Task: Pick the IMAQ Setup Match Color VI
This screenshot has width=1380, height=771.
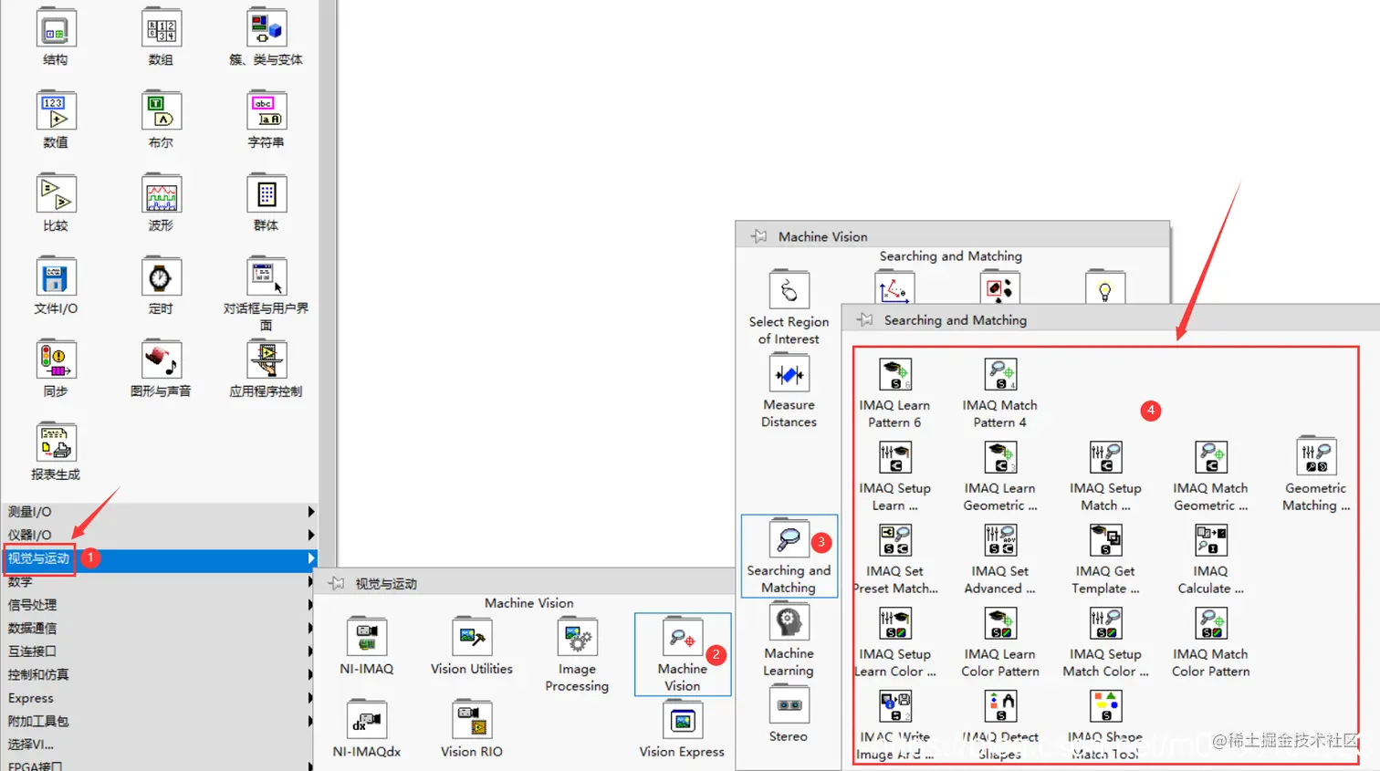Action: click(1105, 623)
